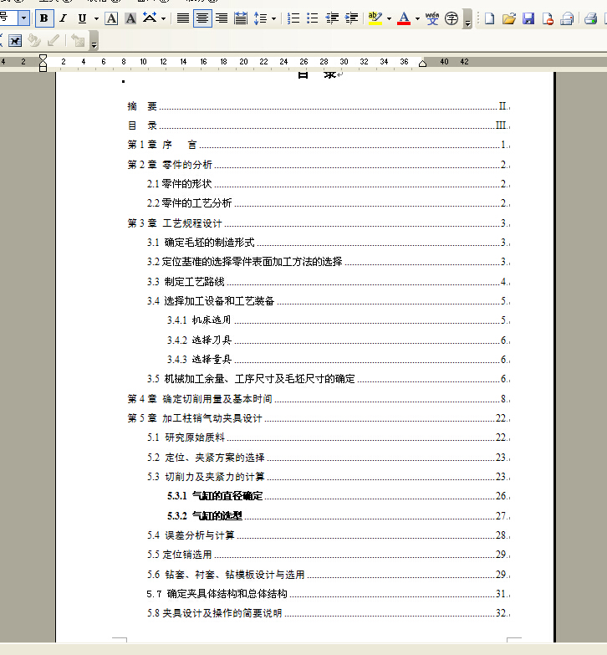Click the entry 第4章 确定切削用量及基本时间

pyautogui.click(x=200, y=399)
